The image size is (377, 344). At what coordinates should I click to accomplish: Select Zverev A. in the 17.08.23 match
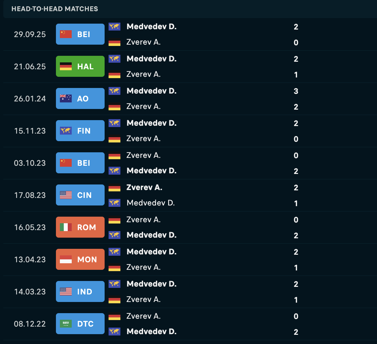coord(144,187)
